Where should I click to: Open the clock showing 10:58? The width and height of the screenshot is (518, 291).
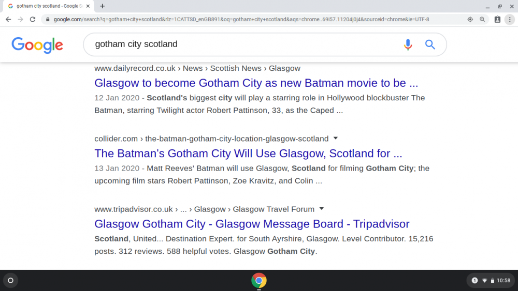point(503,281)
